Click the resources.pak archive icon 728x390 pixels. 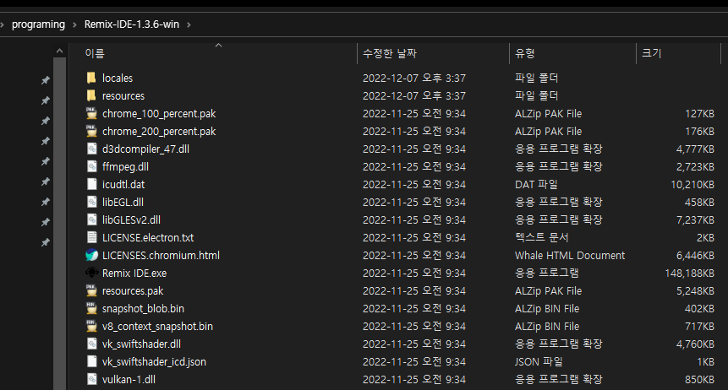pos(91,290)
